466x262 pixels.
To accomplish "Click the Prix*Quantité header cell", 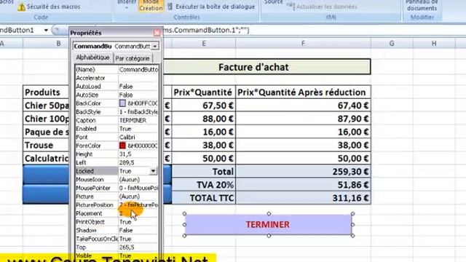I will click(203, 92).
